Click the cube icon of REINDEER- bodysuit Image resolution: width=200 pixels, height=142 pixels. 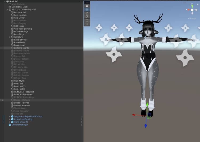coord(12,92)
